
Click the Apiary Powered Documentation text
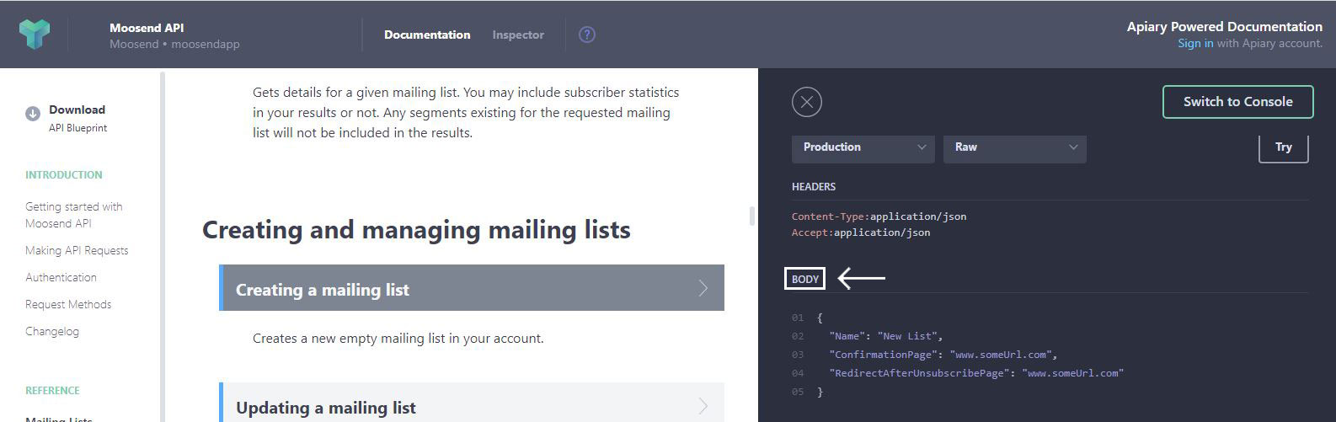pos(1225,27)
